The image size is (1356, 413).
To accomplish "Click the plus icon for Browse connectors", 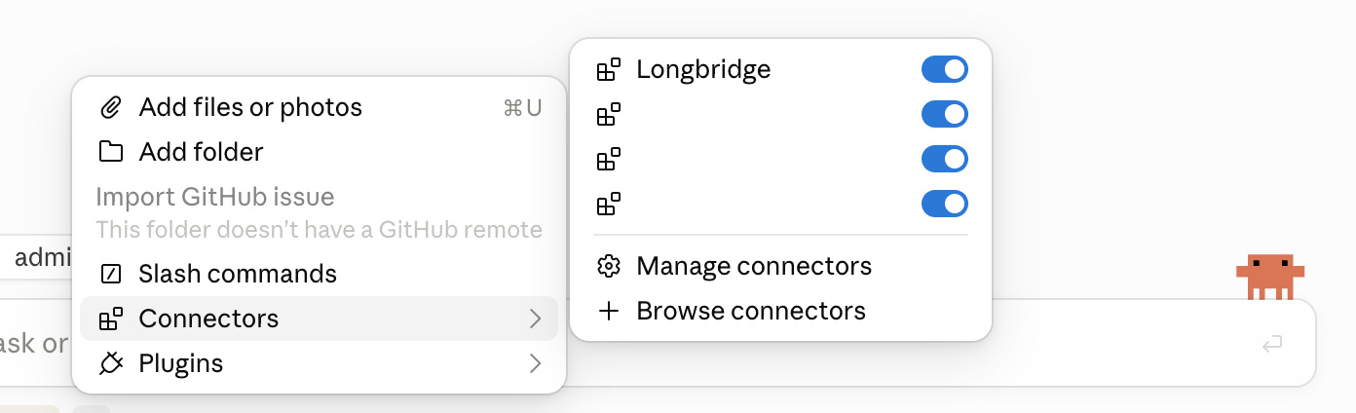I will click(x=609, y=311).
